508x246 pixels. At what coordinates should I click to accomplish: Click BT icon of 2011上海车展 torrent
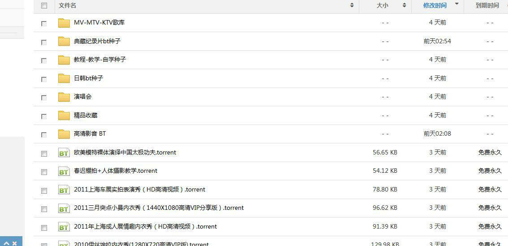64,190
